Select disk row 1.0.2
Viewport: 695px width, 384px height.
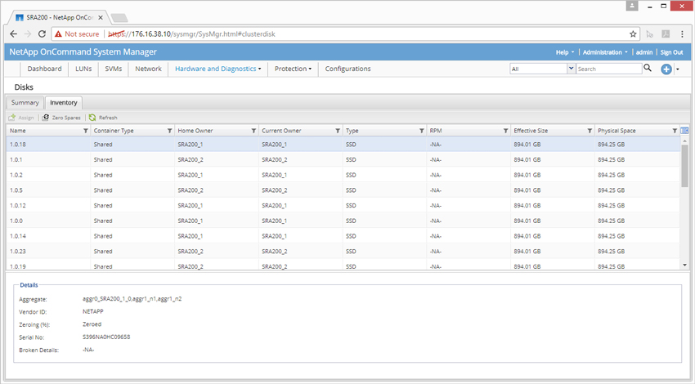[343, 175]
